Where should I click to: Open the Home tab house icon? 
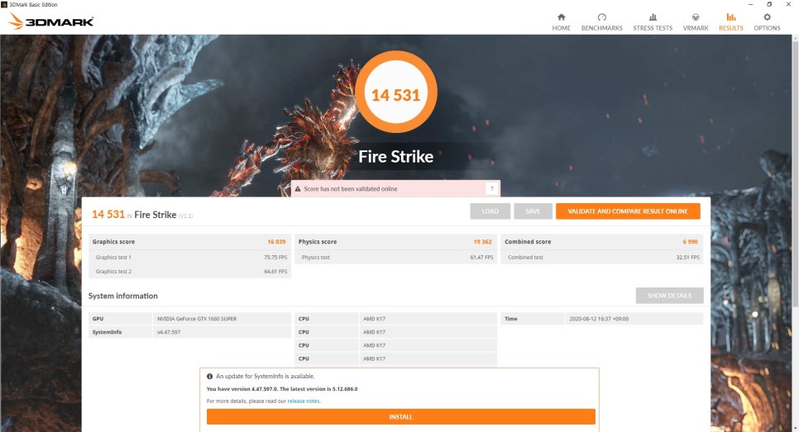pyautogui.click(x=561, y=17)
